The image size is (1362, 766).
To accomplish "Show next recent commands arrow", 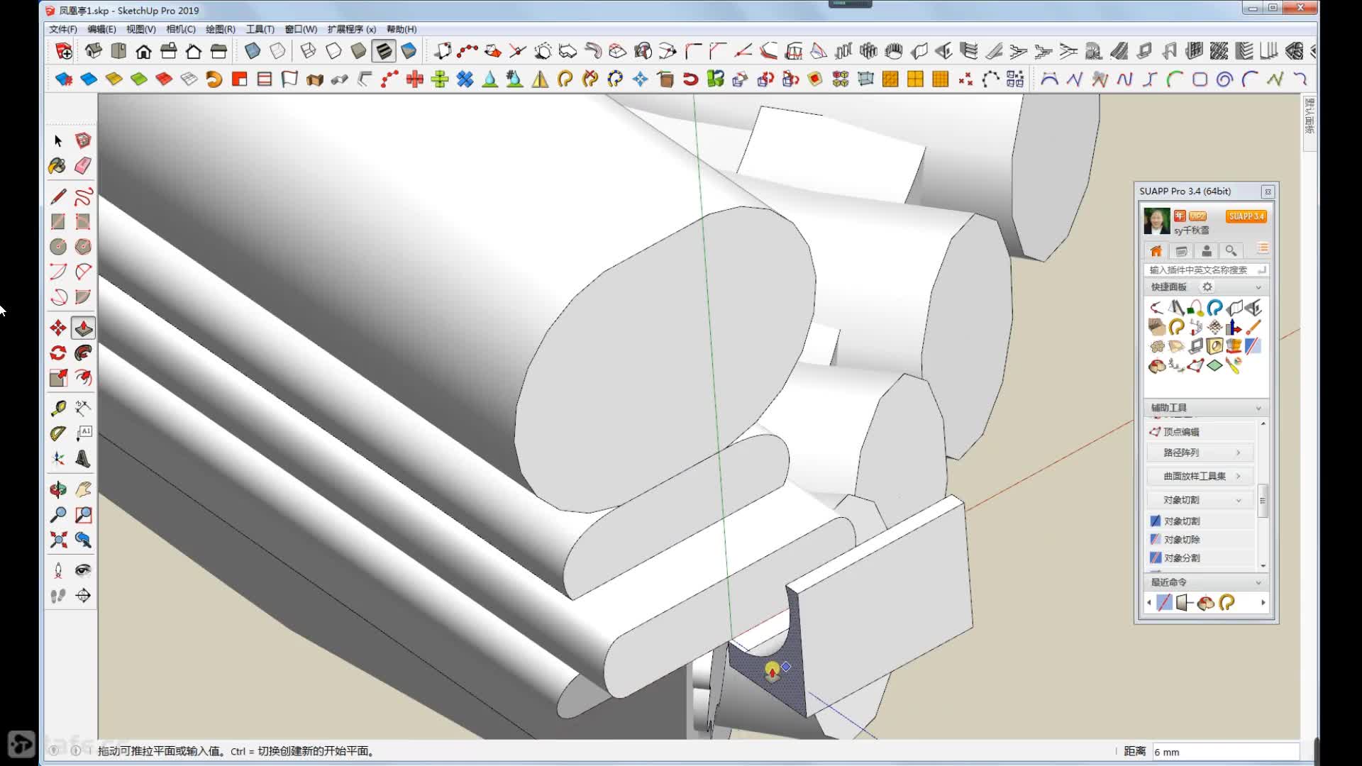I will (1263, 603).
